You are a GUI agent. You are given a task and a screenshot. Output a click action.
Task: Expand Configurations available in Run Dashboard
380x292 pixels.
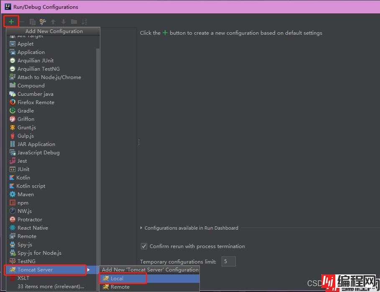(x=141, y=228)
